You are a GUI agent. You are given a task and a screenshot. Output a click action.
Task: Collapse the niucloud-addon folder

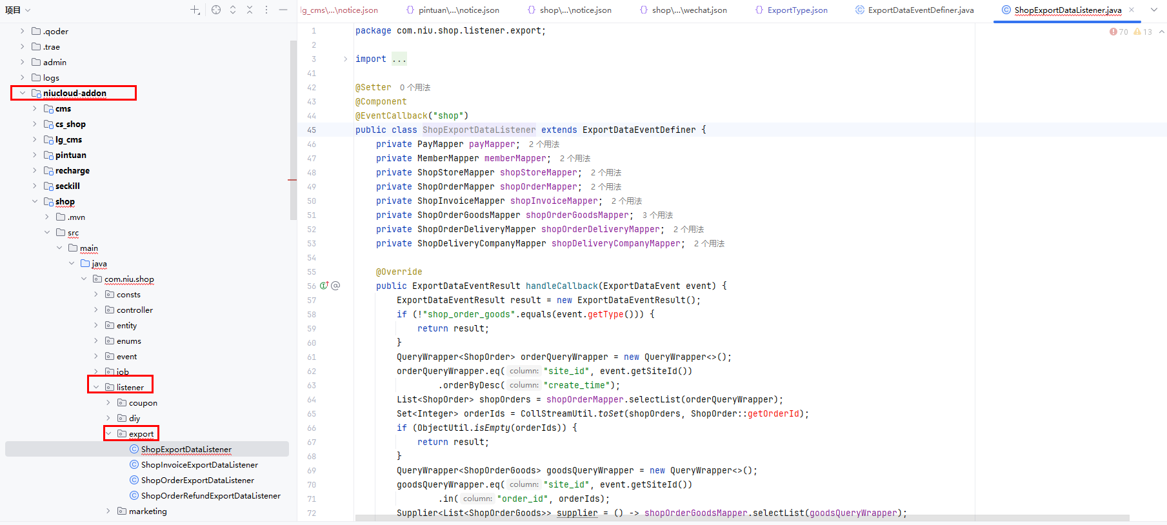23,93
